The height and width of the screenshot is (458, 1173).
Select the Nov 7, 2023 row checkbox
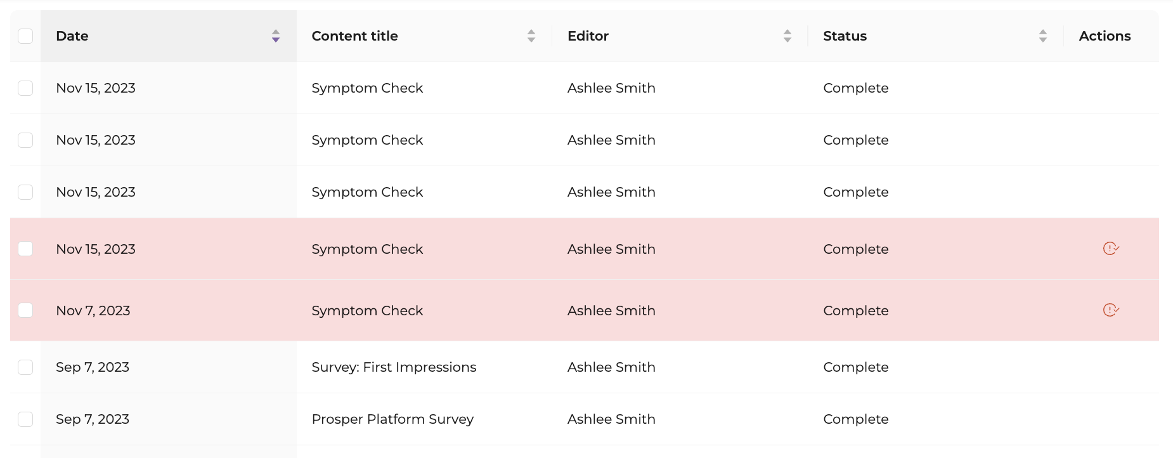(25, 310)
